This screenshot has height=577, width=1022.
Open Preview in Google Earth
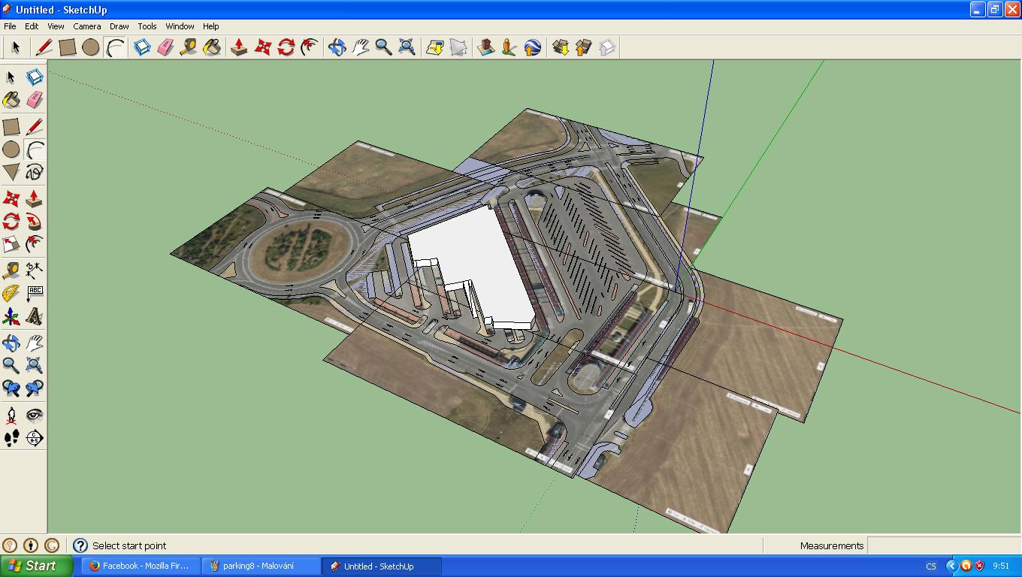pos(532,47)
